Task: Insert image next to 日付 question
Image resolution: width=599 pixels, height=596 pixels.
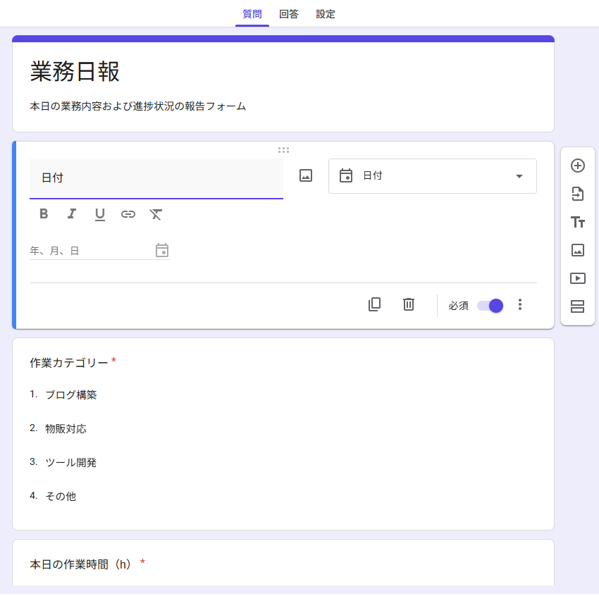Action: point(306,175)
